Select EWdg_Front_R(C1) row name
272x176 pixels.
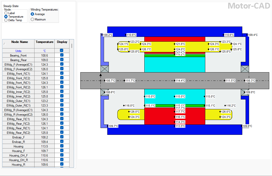tap(18, 83)
